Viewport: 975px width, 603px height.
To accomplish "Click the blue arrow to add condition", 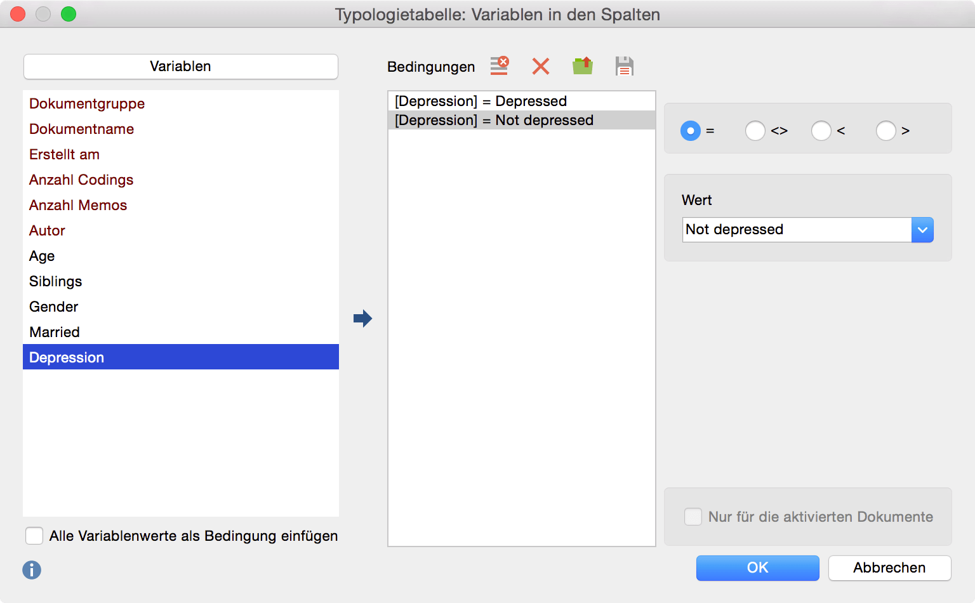I will click(x=363, y=318).
